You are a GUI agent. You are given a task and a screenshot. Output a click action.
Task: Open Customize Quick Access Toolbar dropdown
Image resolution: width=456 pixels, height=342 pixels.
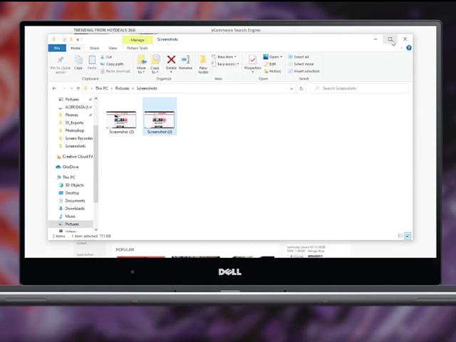[78, 39]
